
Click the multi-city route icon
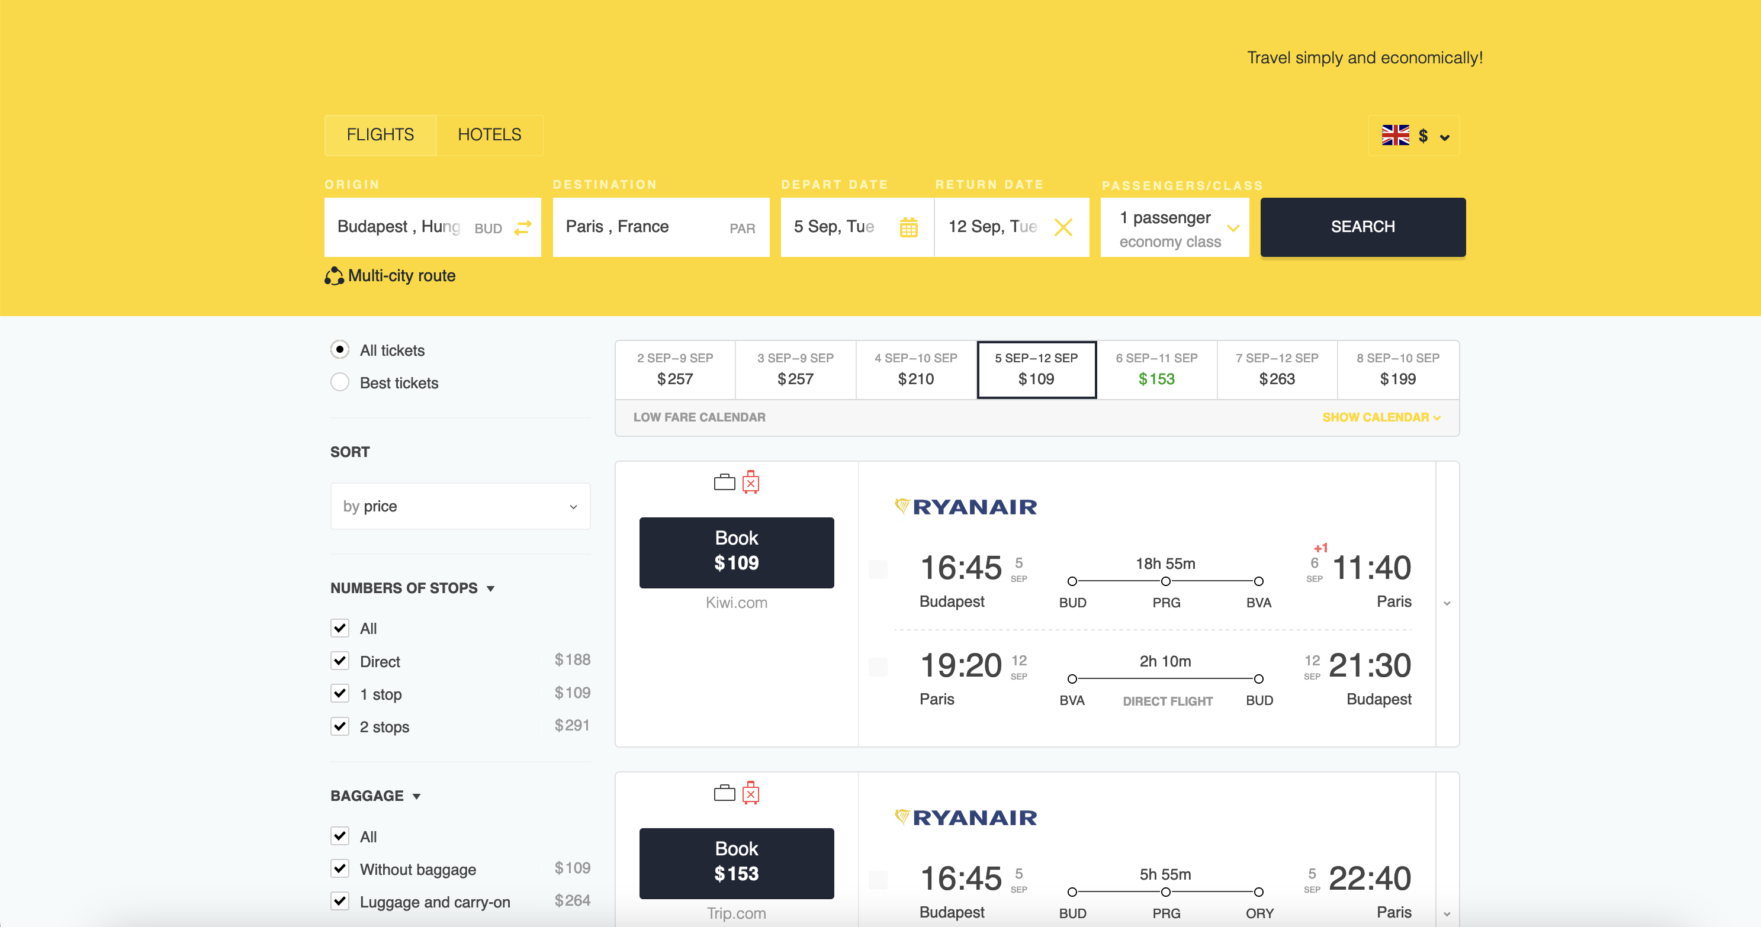click(x=333, y=275)
